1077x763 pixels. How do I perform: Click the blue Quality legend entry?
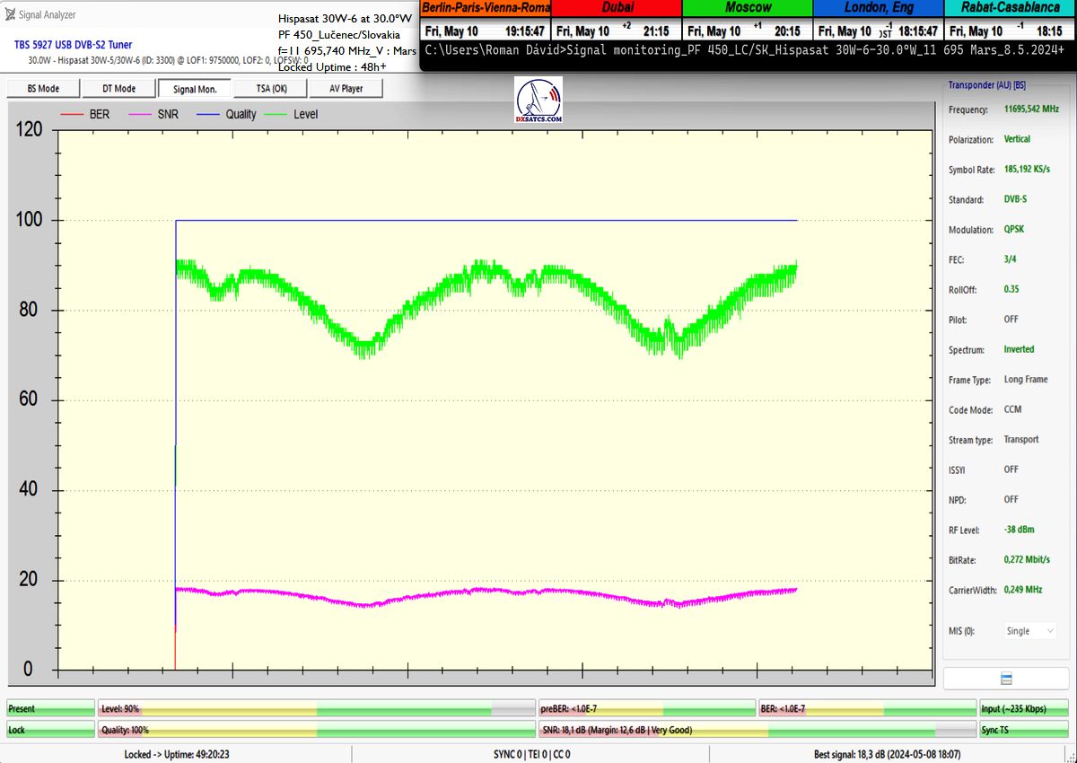click(x=228, y=114)
